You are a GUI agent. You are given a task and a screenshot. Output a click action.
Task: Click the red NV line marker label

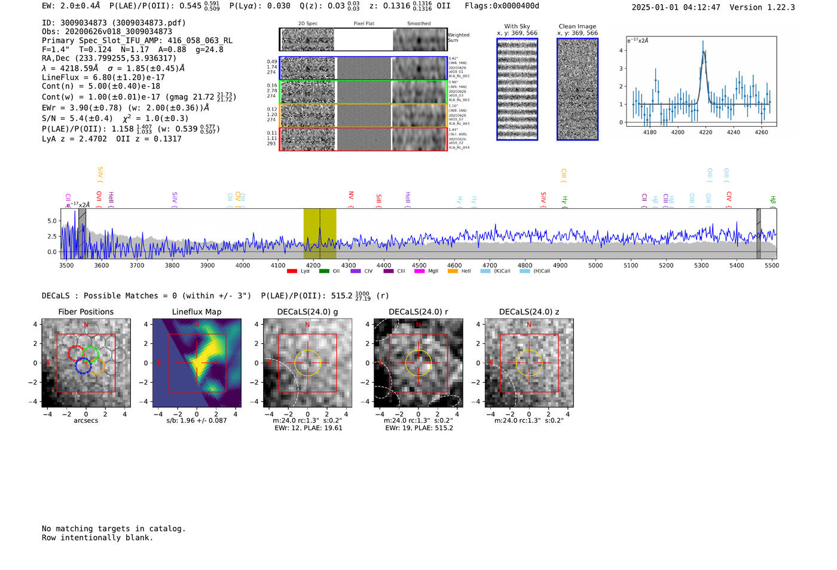click(x=351, y=196)
